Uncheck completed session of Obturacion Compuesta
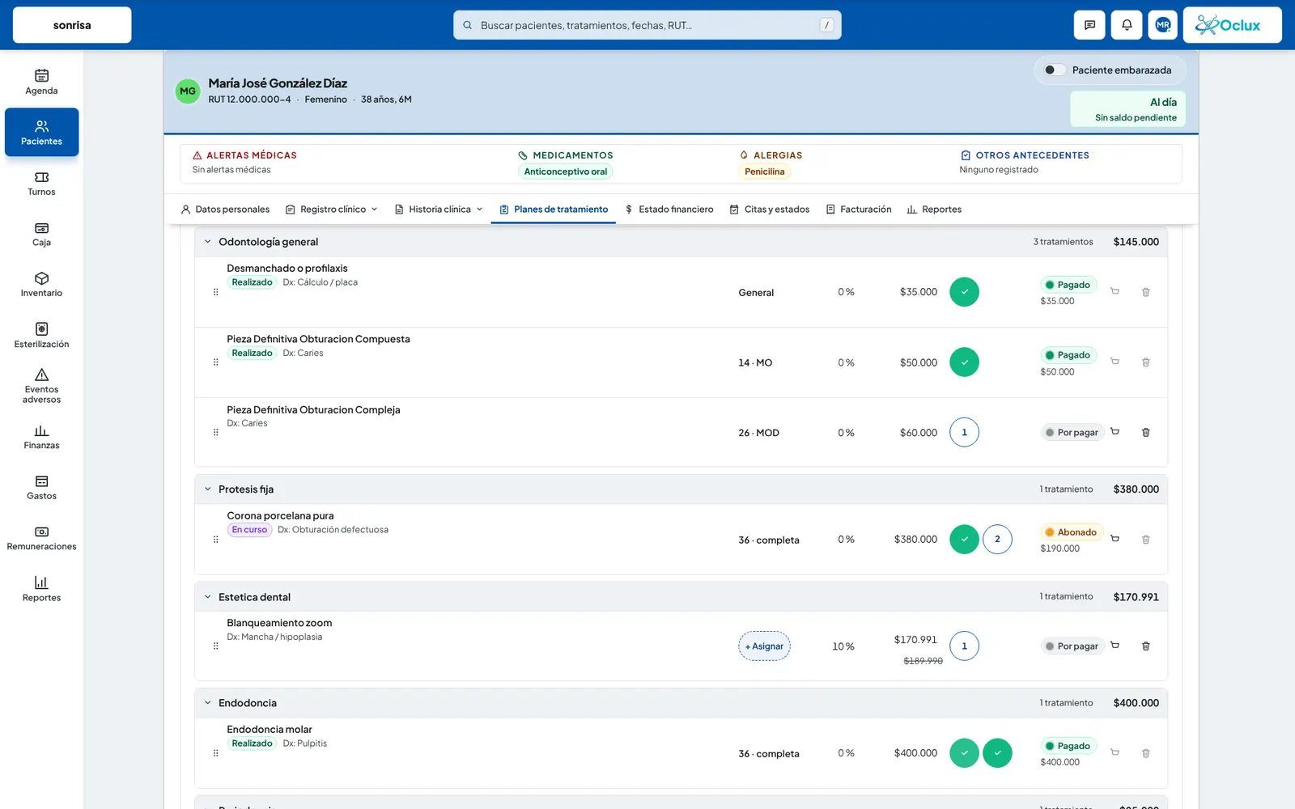 coord(964,362)
